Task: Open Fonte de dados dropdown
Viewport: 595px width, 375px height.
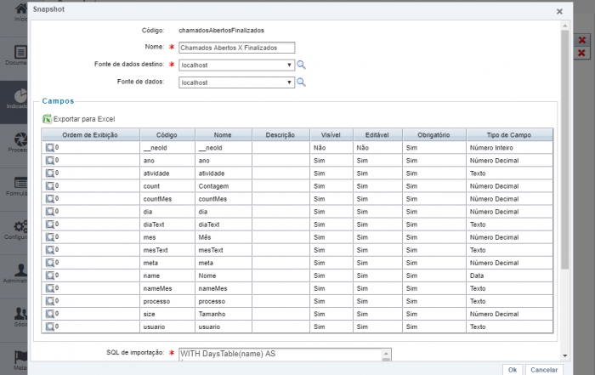Action: coord(237,82)
